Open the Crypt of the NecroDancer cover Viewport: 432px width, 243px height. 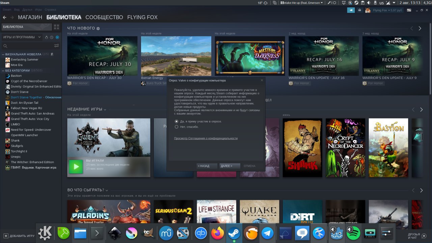345,147
